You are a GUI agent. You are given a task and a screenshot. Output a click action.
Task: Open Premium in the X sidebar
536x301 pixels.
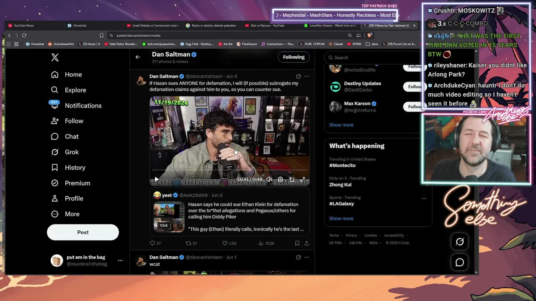click(71, 183)
